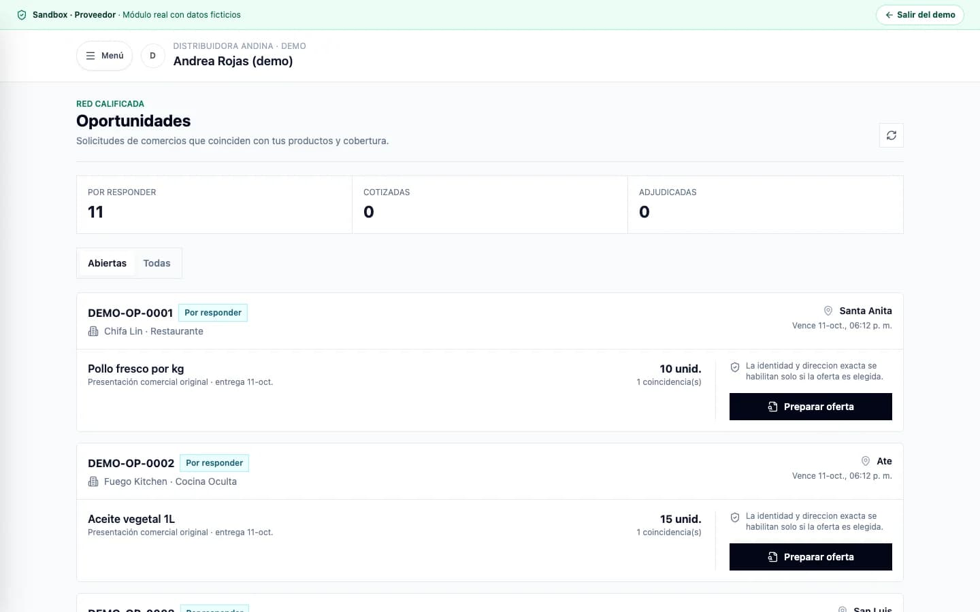980x612 pixels.
Task: Click shield icon in DEMO-OP-0002 identity note
Action: [735, 517]
